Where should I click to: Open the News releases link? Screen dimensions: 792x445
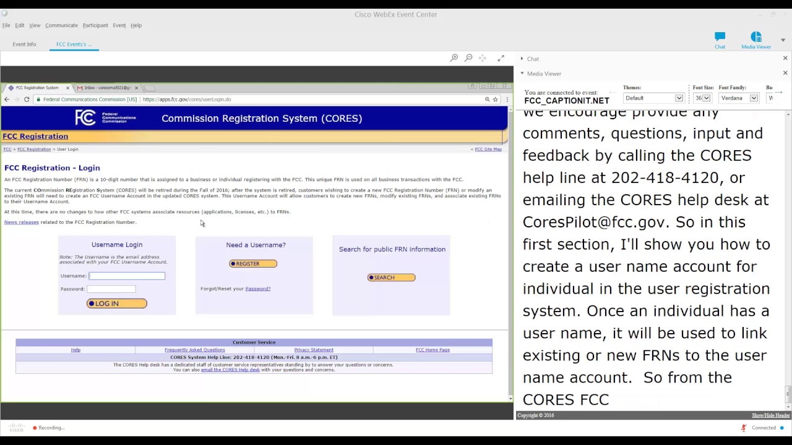pos(22,222)
